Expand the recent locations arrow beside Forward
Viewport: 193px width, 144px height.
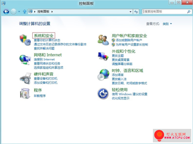pyautogui.click(x=19, y=12)
